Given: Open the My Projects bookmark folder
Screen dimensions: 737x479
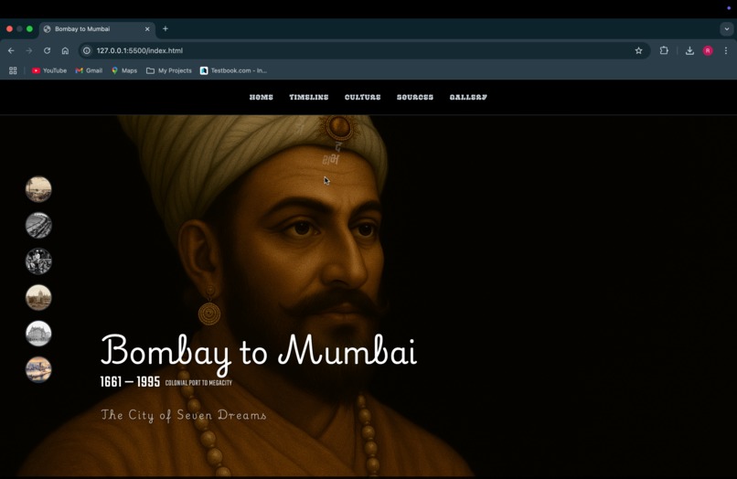Looking at the screenshot, I should coord(169,70).
